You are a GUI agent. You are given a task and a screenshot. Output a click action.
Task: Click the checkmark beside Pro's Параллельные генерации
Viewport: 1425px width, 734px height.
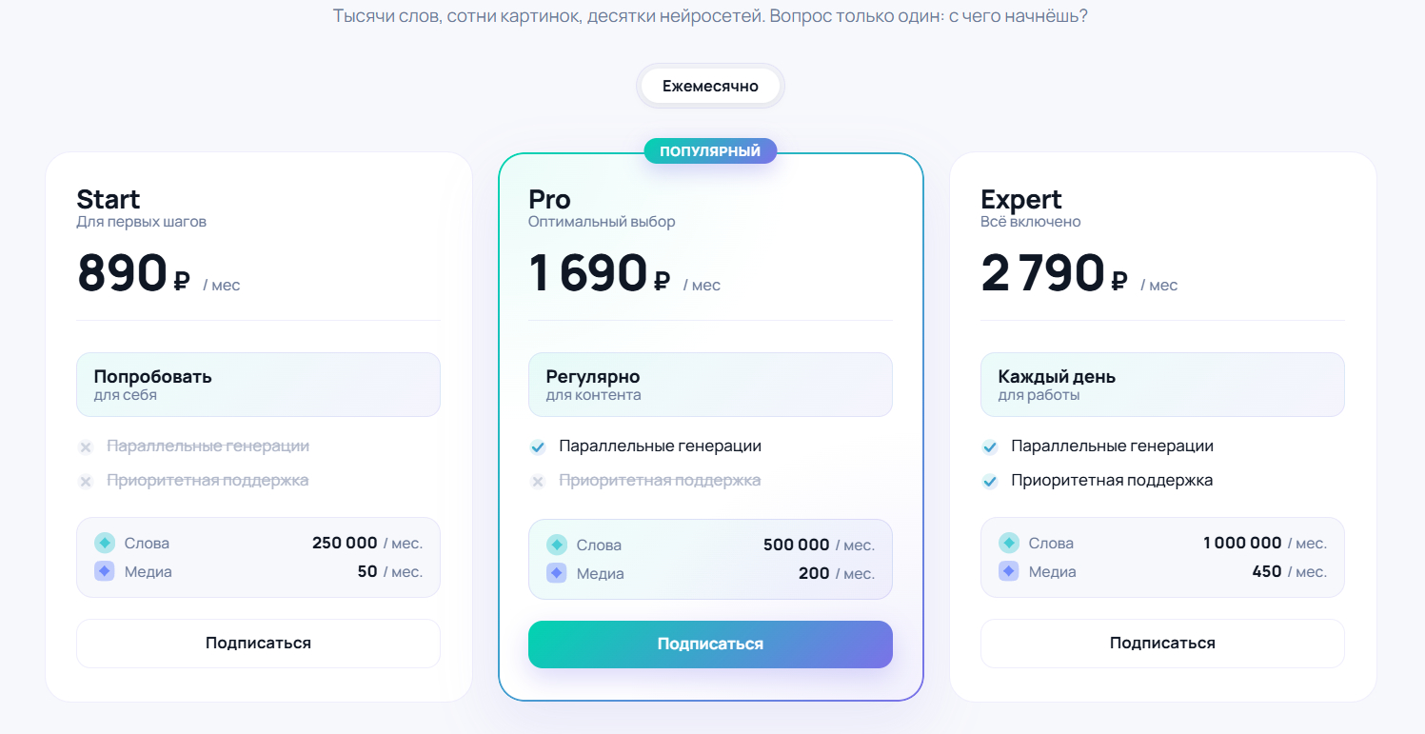tap(538, 447)
